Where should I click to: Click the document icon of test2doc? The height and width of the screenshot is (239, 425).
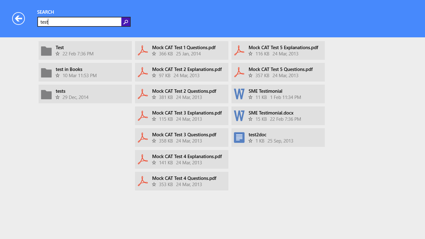tap(239, 138)
